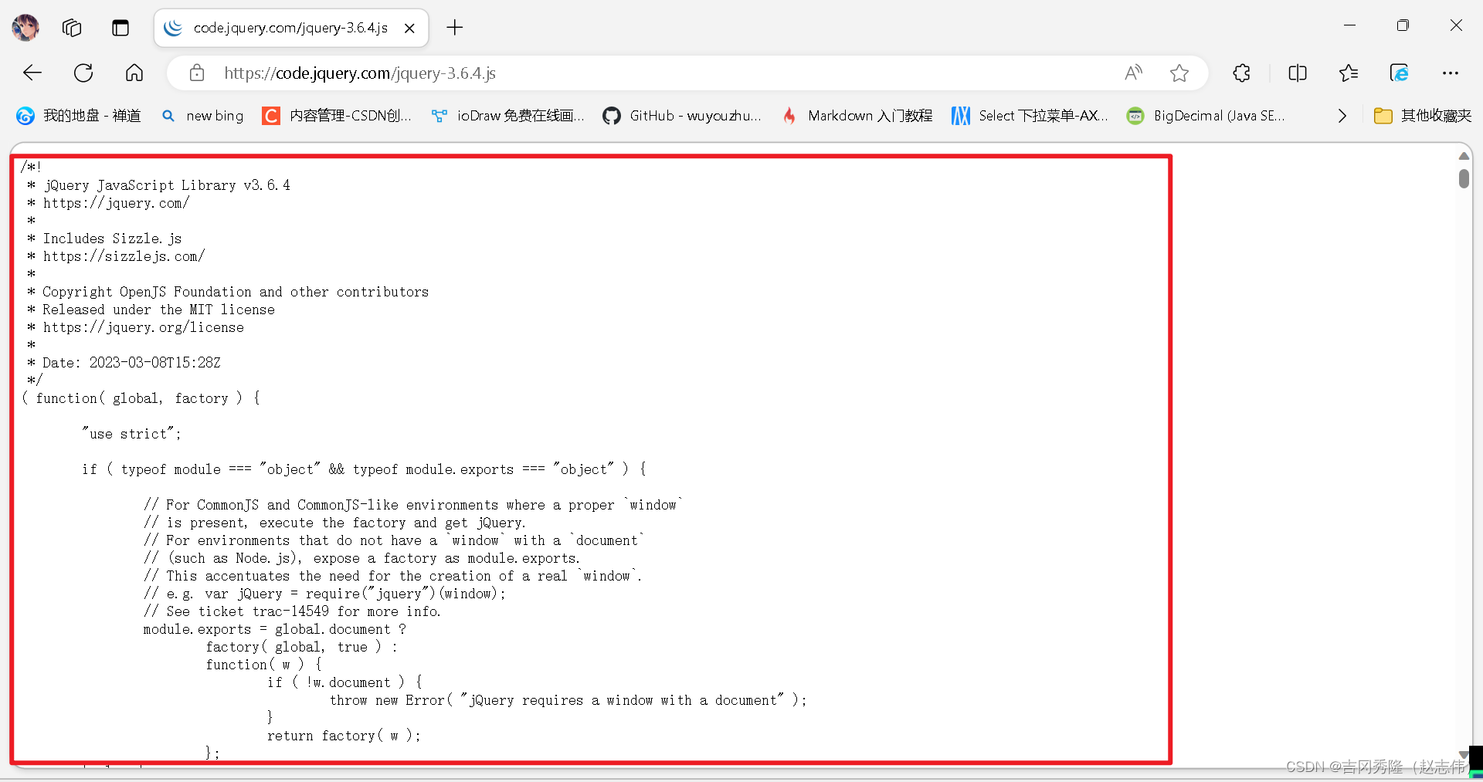Go back to previous page
This screenshot has height=782, width=1483.
pos(32,73)
